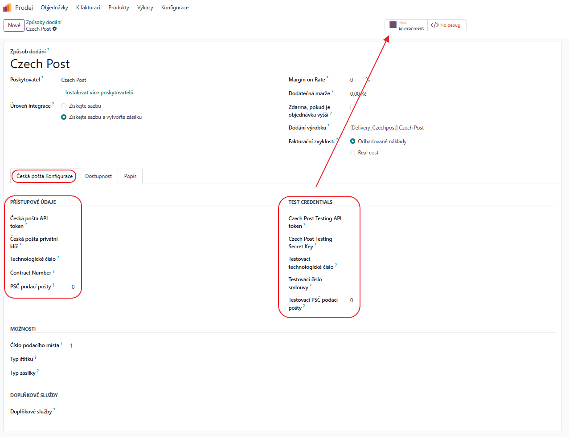Show help tooltip for Technologické číslo

pyautogui.click(x=58, y=257)
